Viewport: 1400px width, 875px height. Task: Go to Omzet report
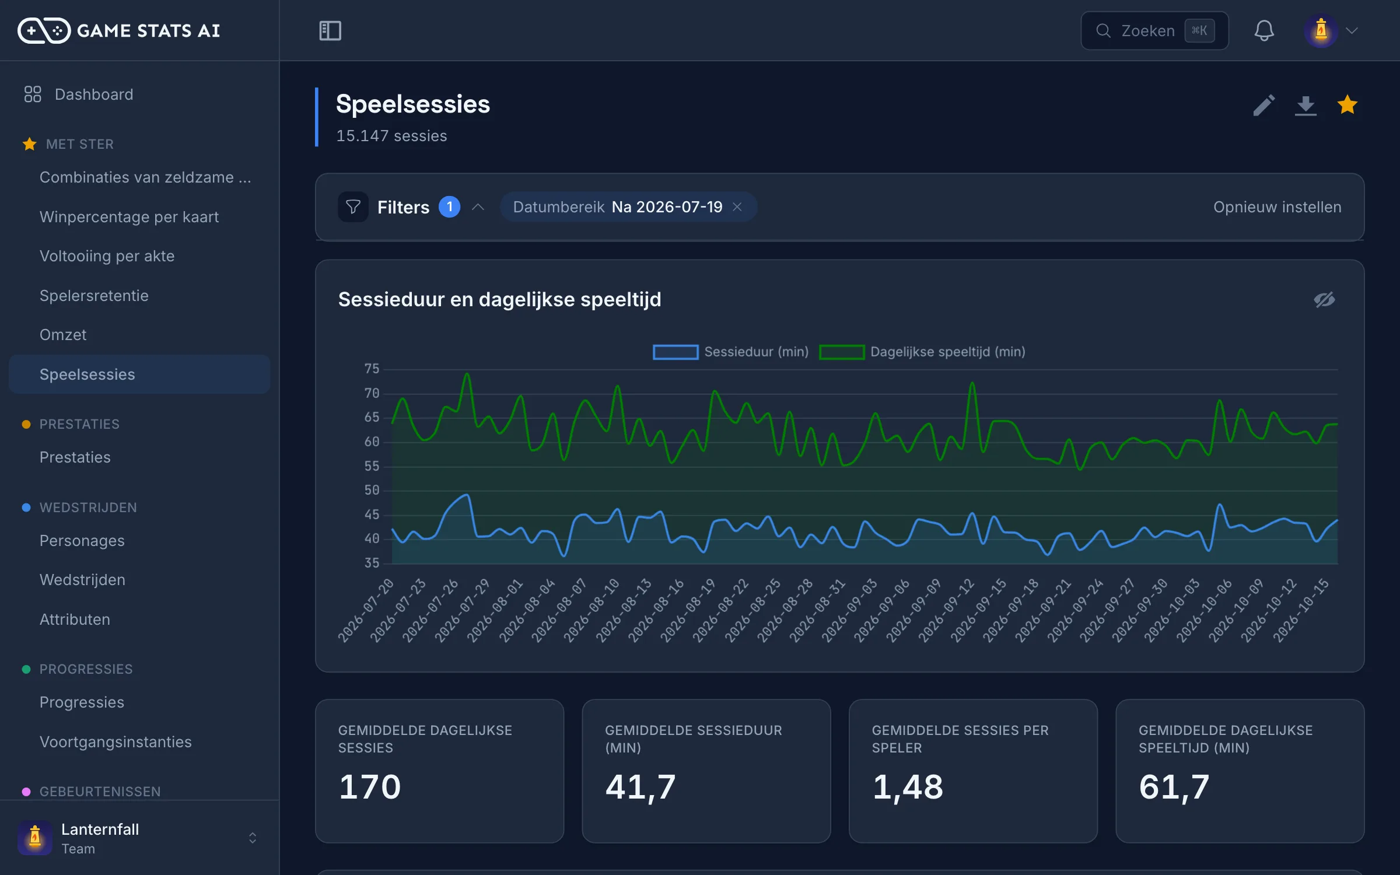(139, 335)
